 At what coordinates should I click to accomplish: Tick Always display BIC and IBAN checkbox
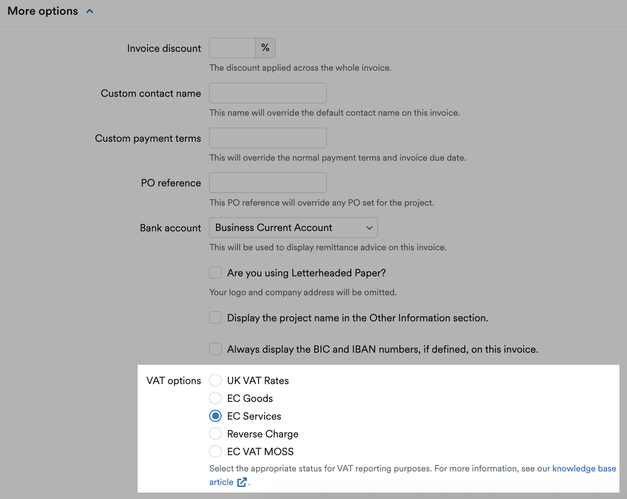pos(216,349)
